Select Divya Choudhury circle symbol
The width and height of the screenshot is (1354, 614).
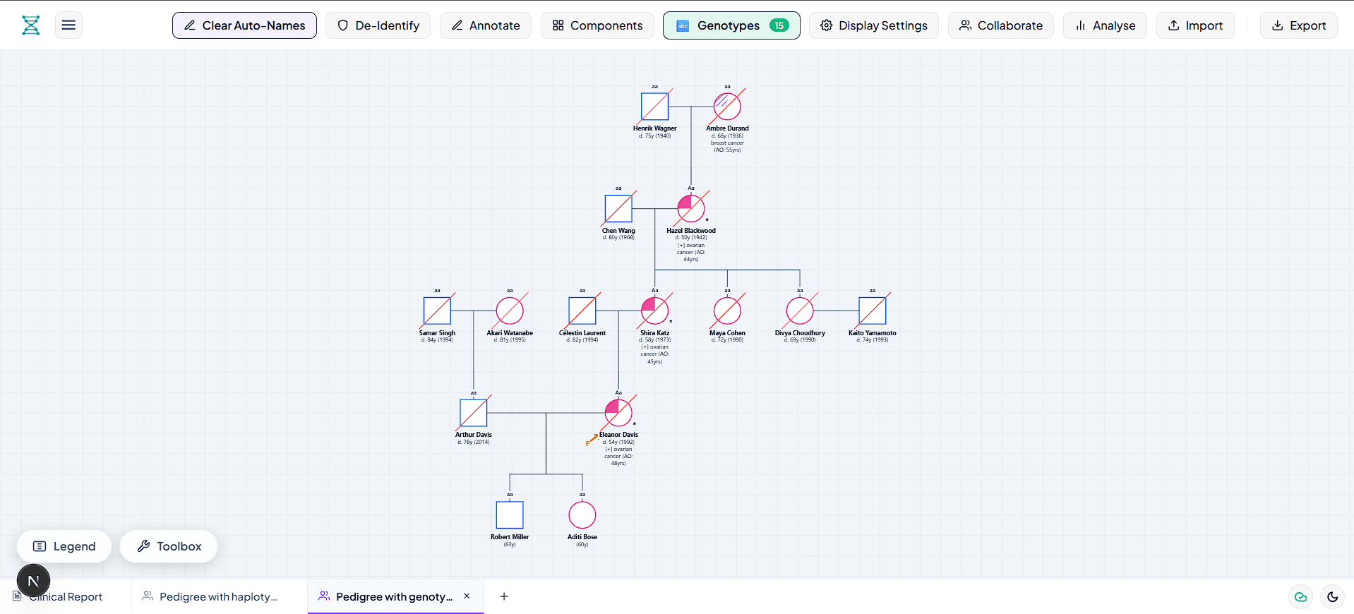[x=800, y=311]
